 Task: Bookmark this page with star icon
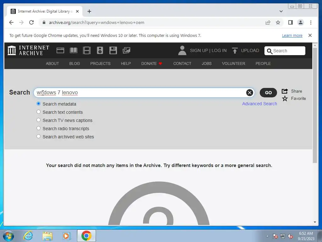point(278,22)
